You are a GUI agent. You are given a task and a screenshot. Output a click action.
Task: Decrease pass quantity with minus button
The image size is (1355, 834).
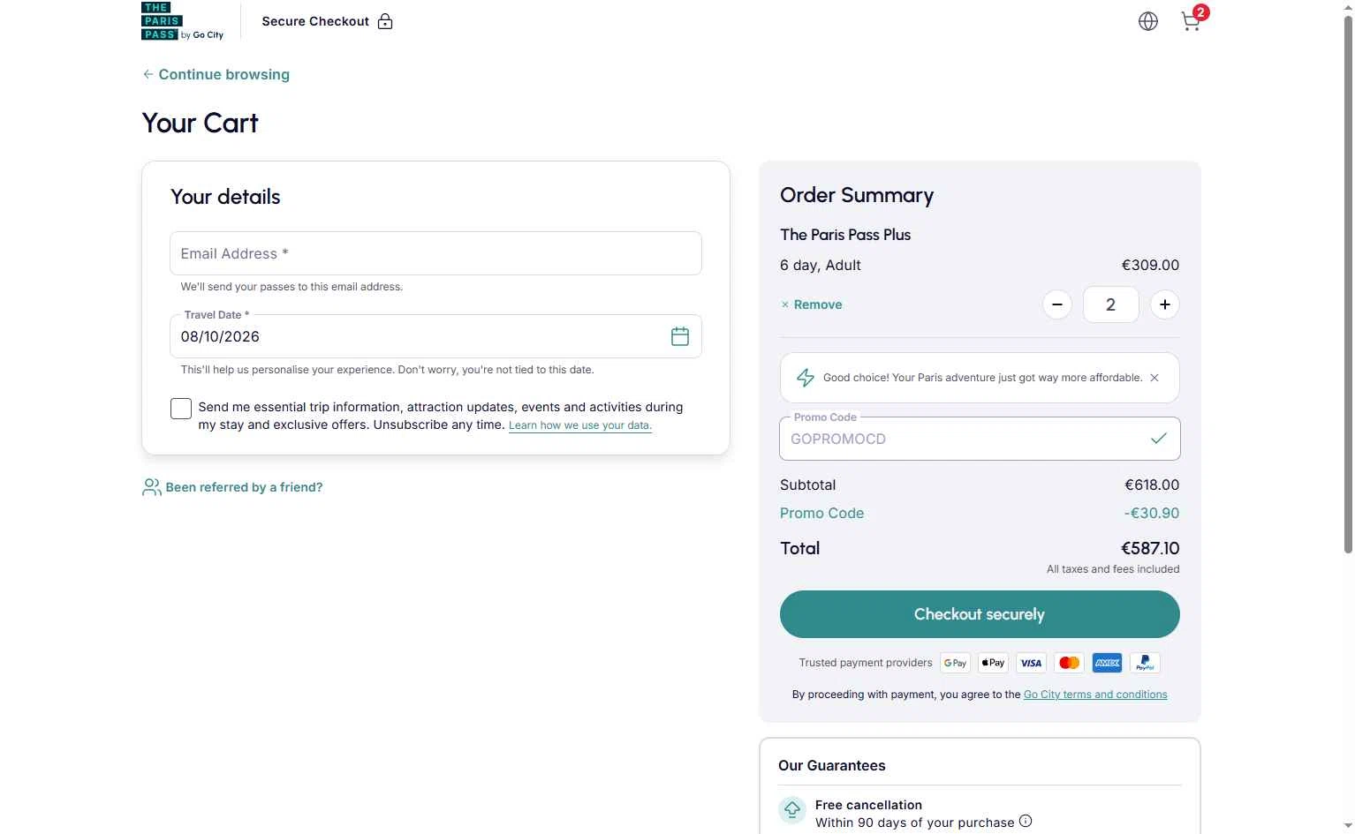click(x=1056, y=304)
